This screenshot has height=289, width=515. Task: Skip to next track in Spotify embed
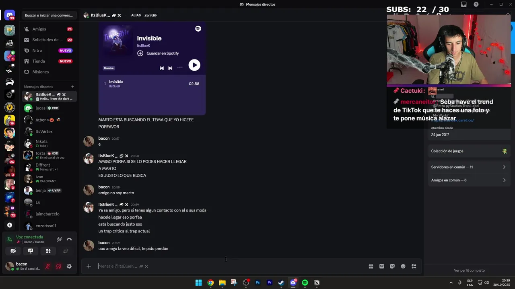point(170,68)
